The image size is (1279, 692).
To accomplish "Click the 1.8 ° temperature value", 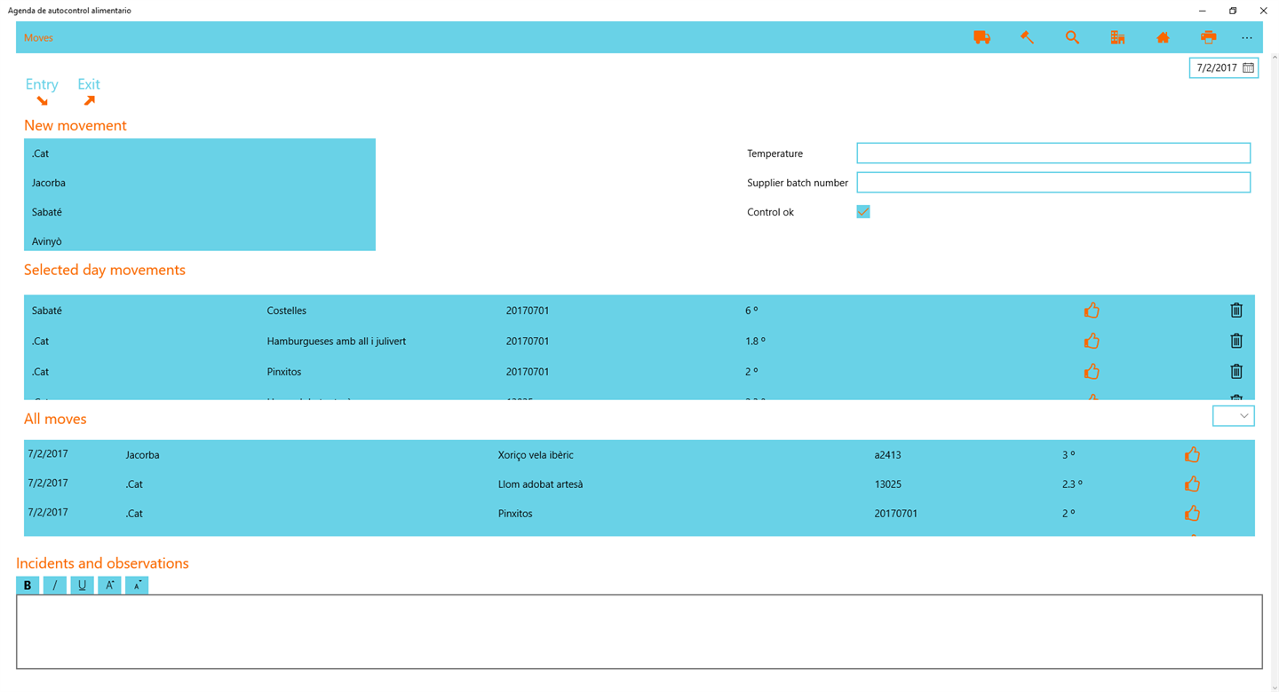I will click(x=755, y=341).
